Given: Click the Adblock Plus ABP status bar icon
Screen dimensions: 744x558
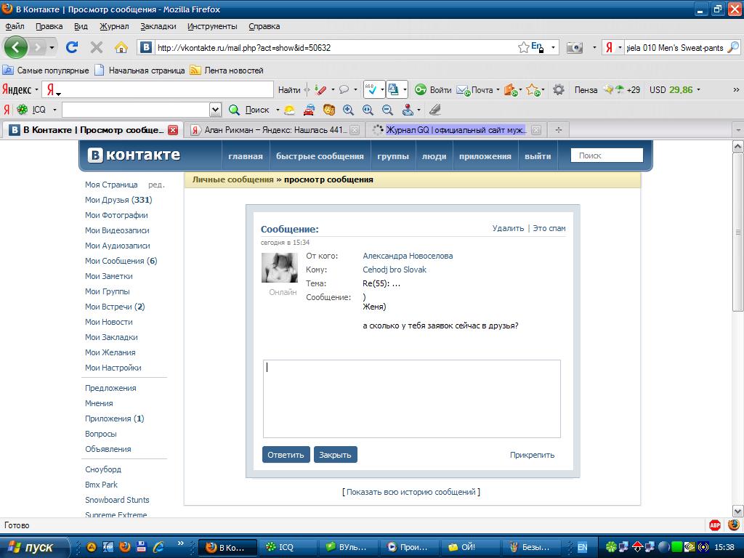Looking at the screenshot, I should click(715, 525).
